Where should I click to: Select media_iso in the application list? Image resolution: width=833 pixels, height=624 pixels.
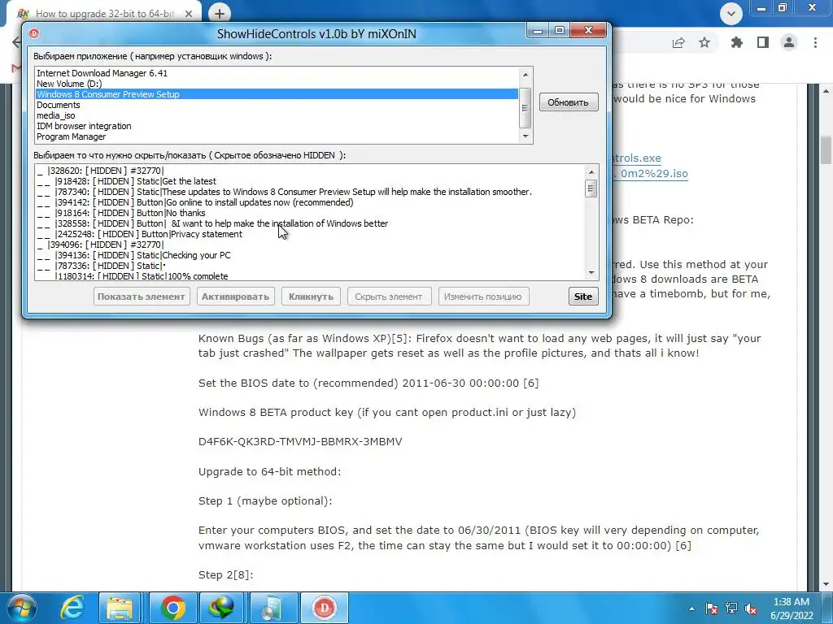277,115
